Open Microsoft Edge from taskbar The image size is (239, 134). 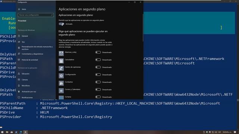coord(21,132)
